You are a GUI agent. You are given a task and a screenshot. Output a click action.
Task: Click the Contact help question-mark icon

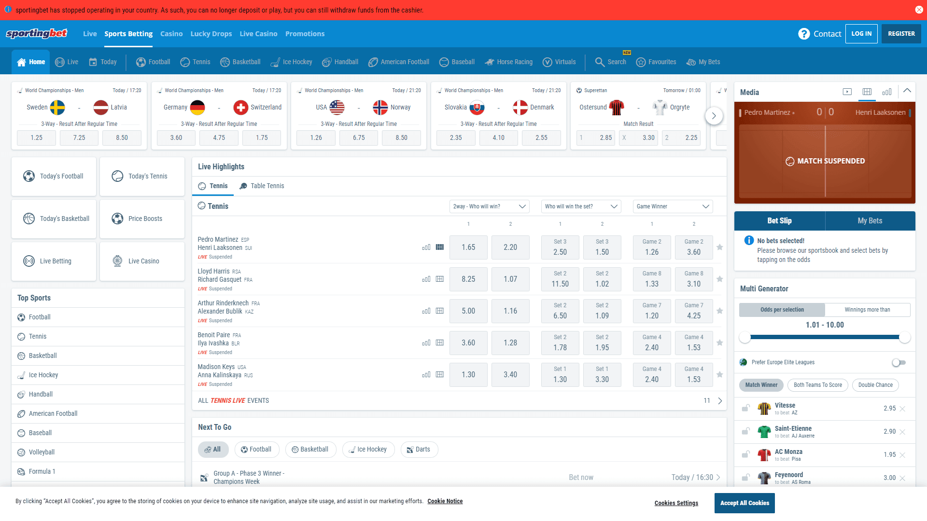pyautogui.click(x=803, y=34)
